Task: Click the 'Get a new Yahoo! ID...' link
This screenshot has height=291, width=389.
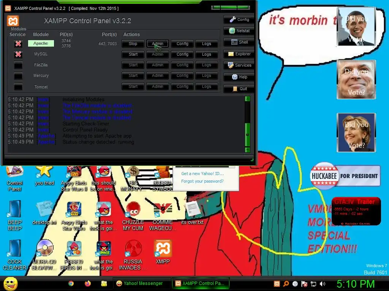Action: [x=202, y=174]
